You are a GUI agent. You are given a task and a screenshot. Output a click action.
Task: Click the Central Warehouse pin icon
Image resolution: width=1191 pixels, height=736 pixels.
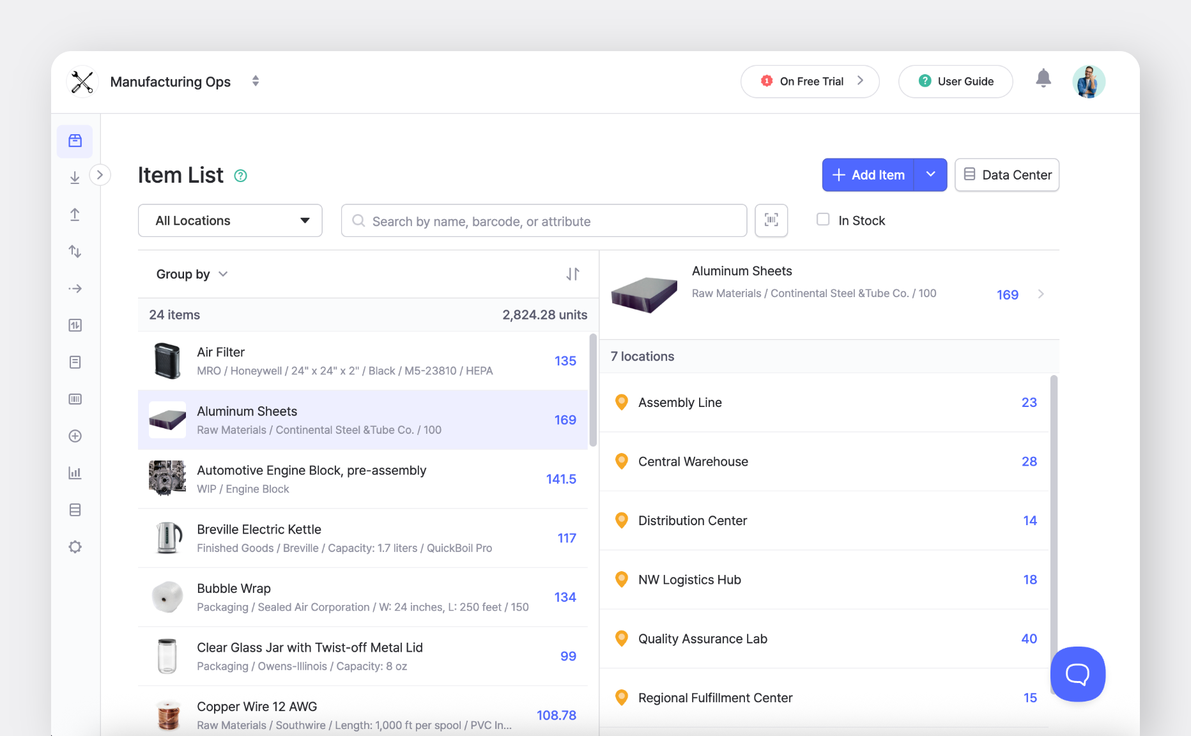[621, 461]
